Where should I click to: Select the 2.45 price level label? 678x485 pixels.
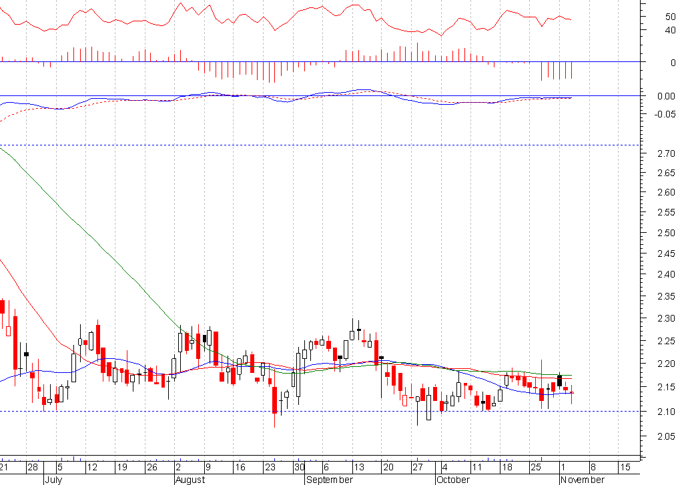(667, 254)
